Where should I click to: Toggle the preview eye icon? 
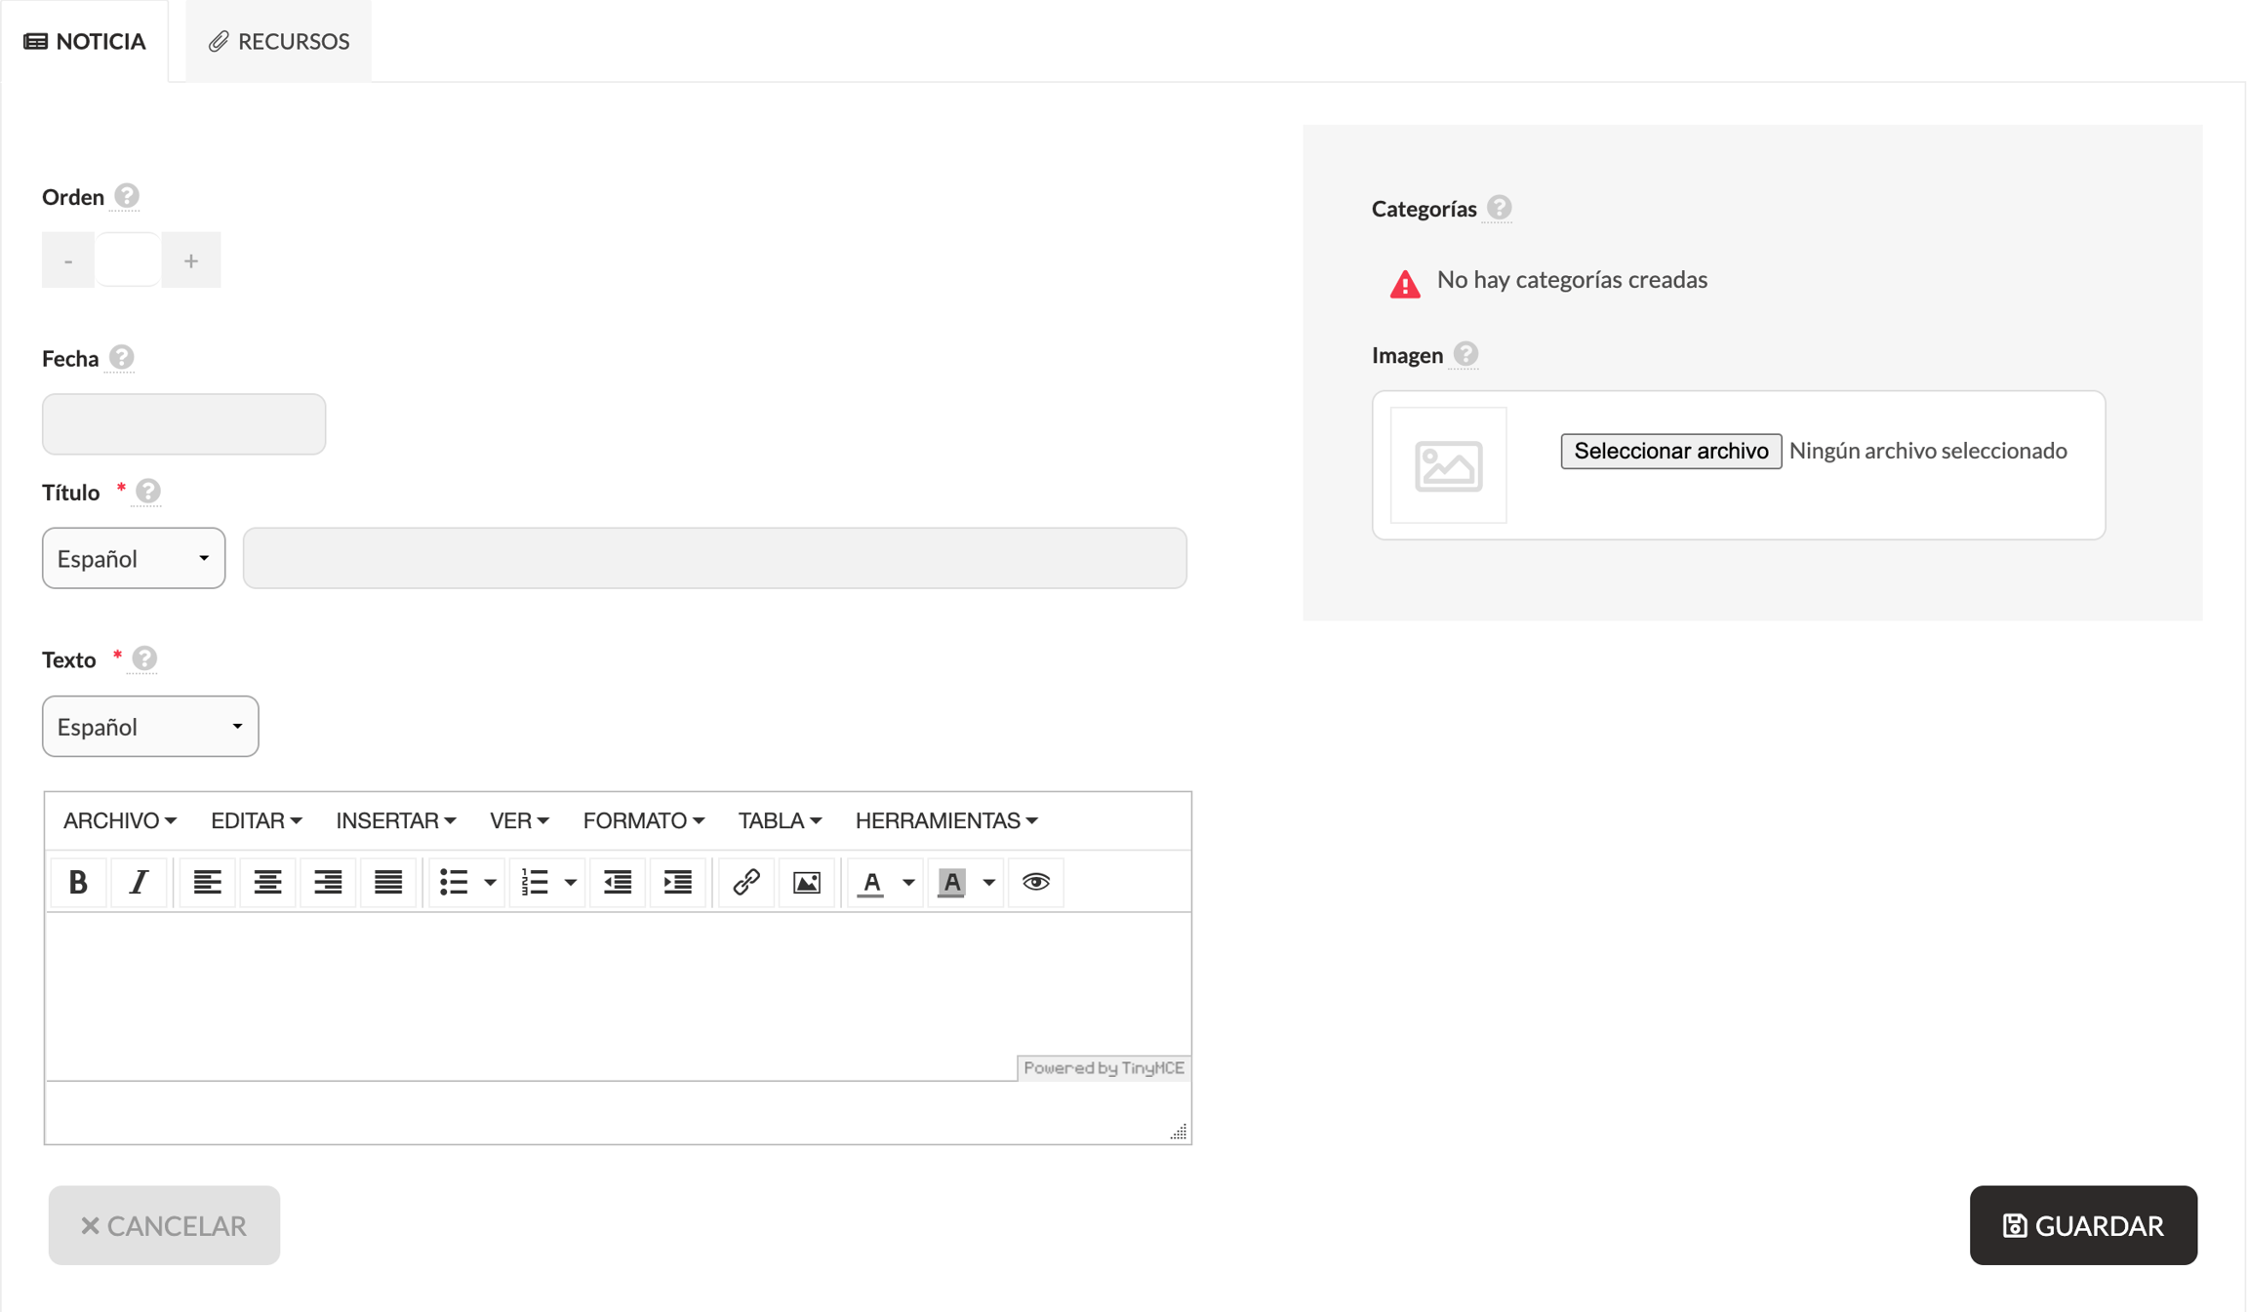[x=1036, y=882]
